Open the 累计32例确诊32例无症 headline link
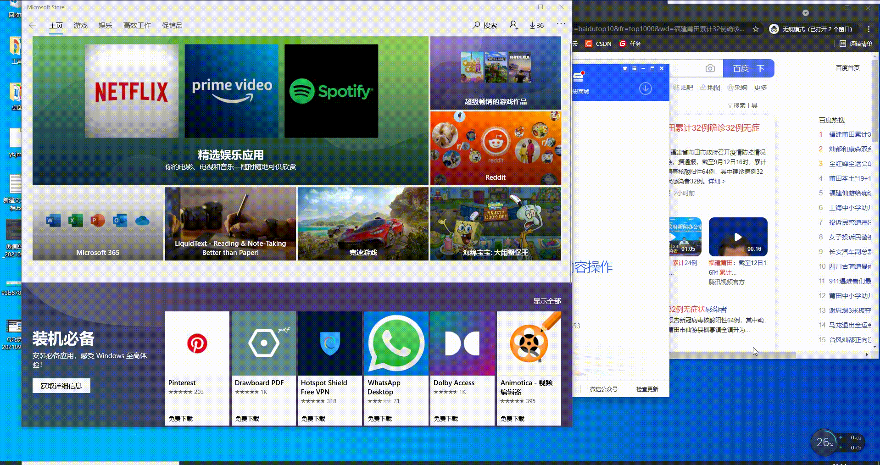The width and height of the screenshot is (880, 465). tap(714, 128)
